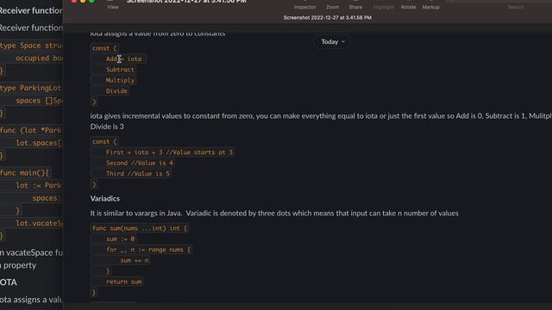Viewport: 552px width, 310px height.
Task: Click 'func sum(nums ...int) int {' line
Action: tap(140, 228)
